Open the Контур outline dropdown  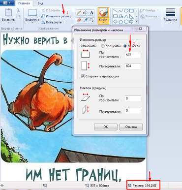tap(149, 10)
